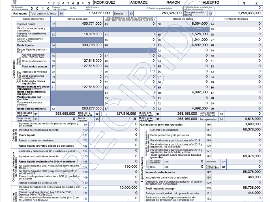Viewport: 270px width, 202px height.
Task: Click Ingresos brutos rentas de trabajo field 32
Action: point(79,24)
